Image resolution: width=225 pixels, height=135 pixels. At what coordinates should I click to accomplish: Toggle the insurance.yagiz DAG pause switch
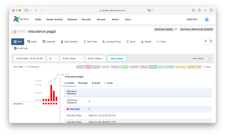coord(14,32)
